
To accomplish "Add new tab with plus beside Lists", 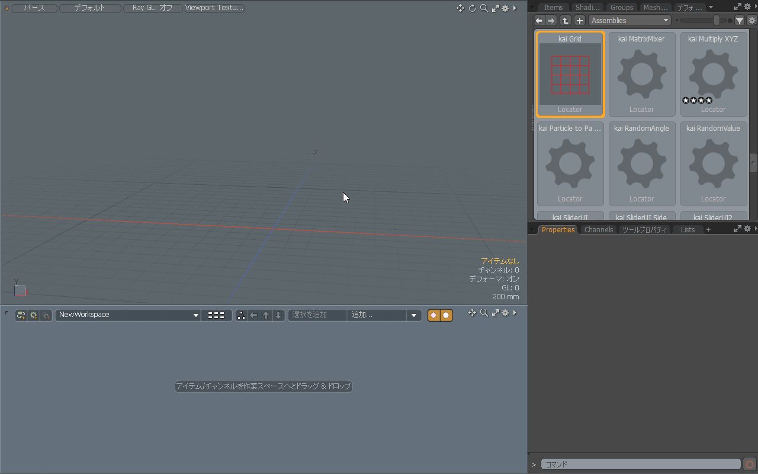I will pyautogui.click(x=708, y=229).
